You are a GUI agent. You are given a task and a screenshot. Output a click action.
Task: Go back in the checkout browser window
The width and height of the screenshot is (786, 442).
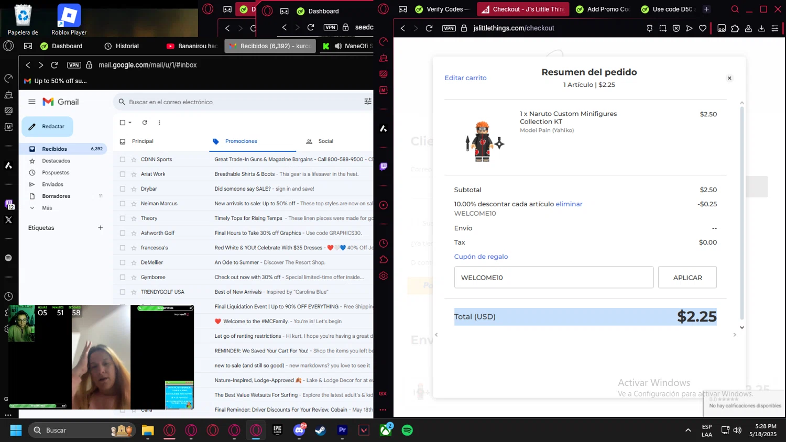click(x=403, y=28)
